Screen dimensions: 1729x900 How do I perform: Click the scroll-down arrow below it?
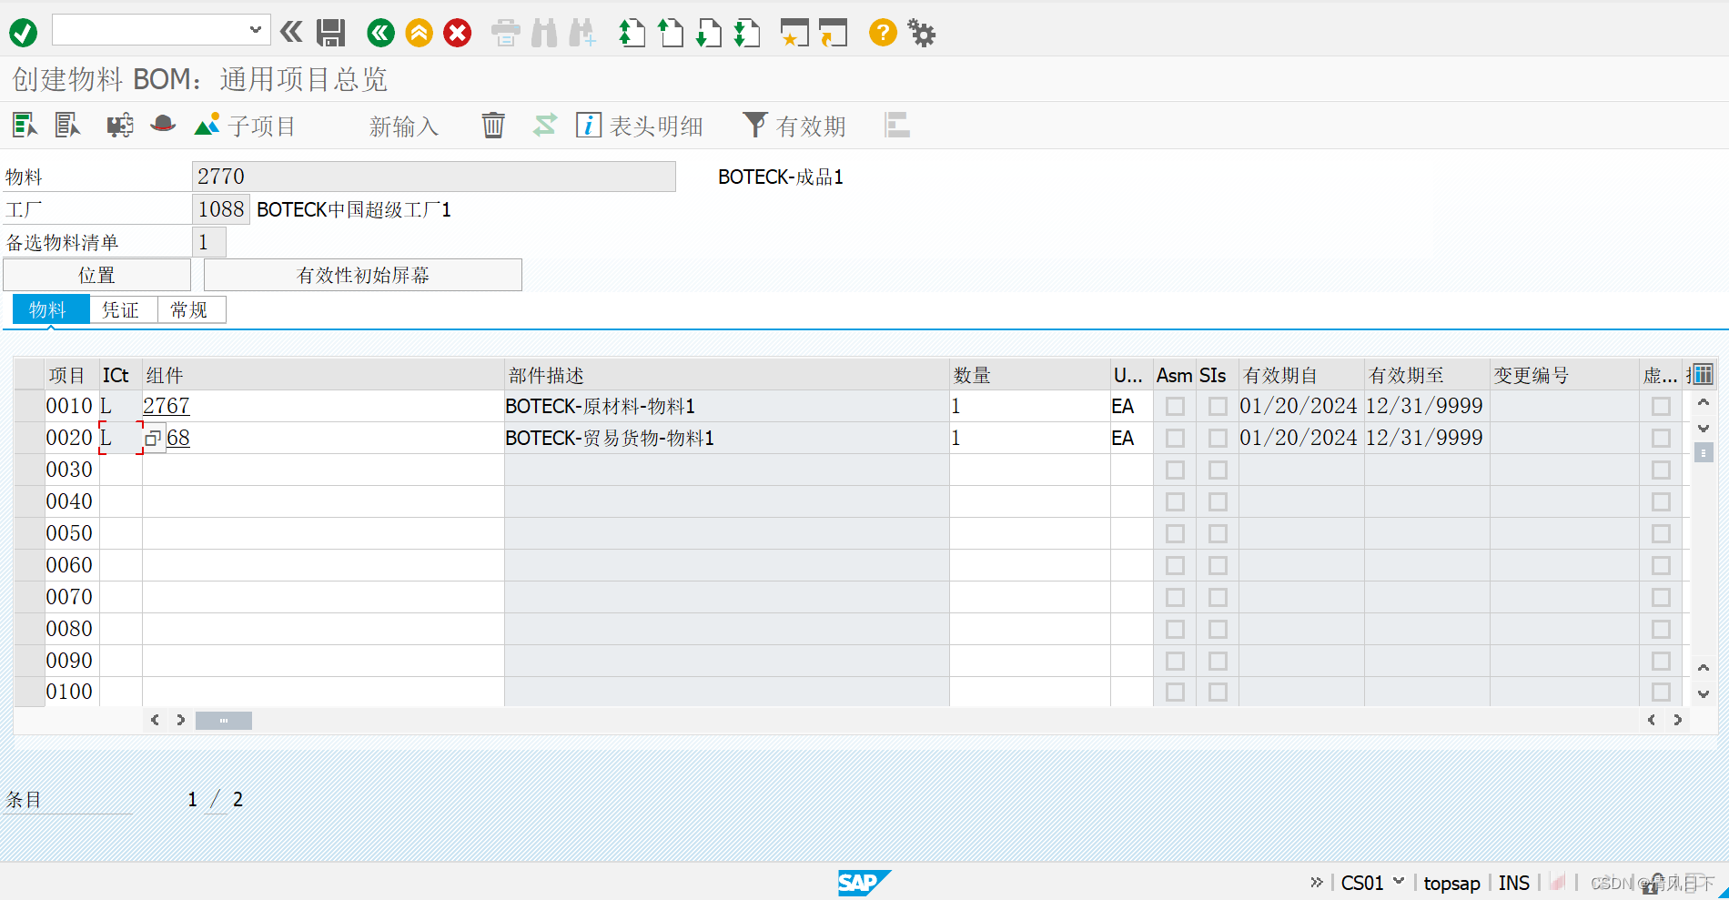point(1704,428)
